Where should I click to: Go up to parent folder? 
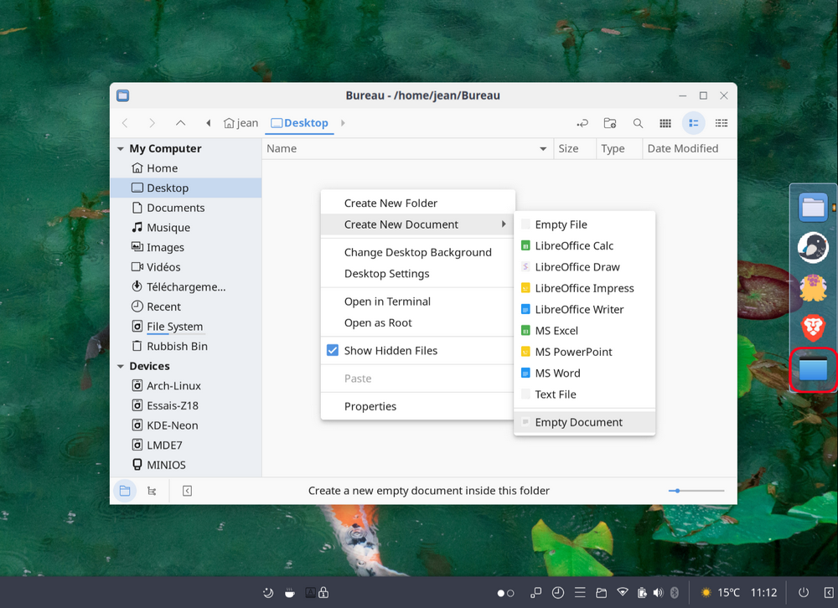pos(180,123)
